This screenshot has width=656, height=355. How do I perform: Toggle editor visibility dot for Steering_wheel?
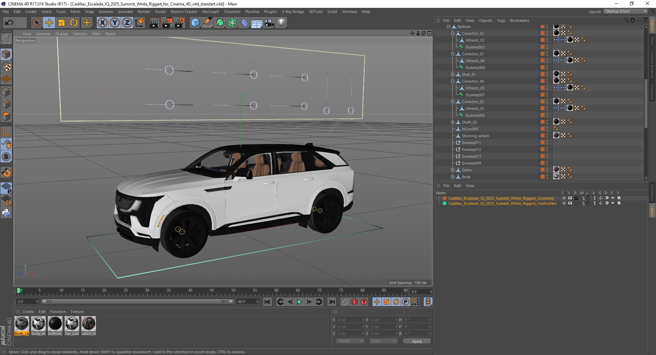click(x=547, y=134)
